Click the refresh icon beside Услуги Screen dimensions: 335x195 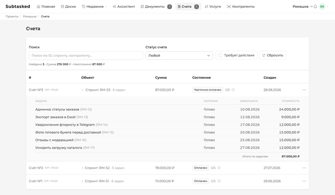[206, 7]
